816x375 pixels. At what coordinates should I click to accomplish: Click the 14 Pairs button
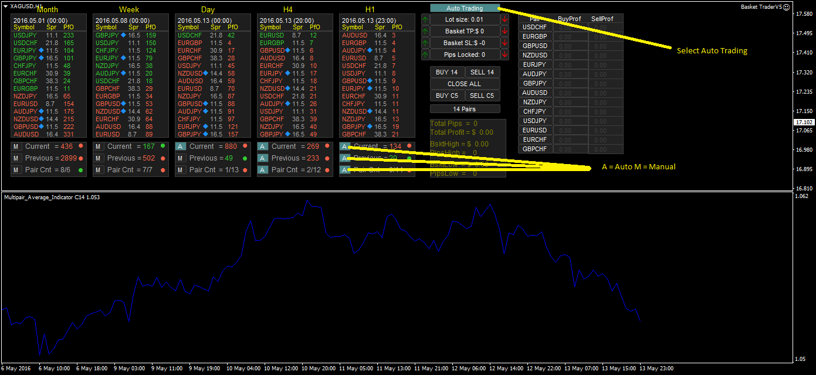coord(465,109)
